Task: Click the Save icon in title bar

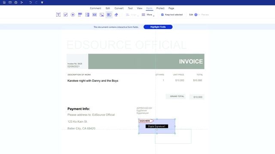Action: pyautogui.click(x=4, y=2)
